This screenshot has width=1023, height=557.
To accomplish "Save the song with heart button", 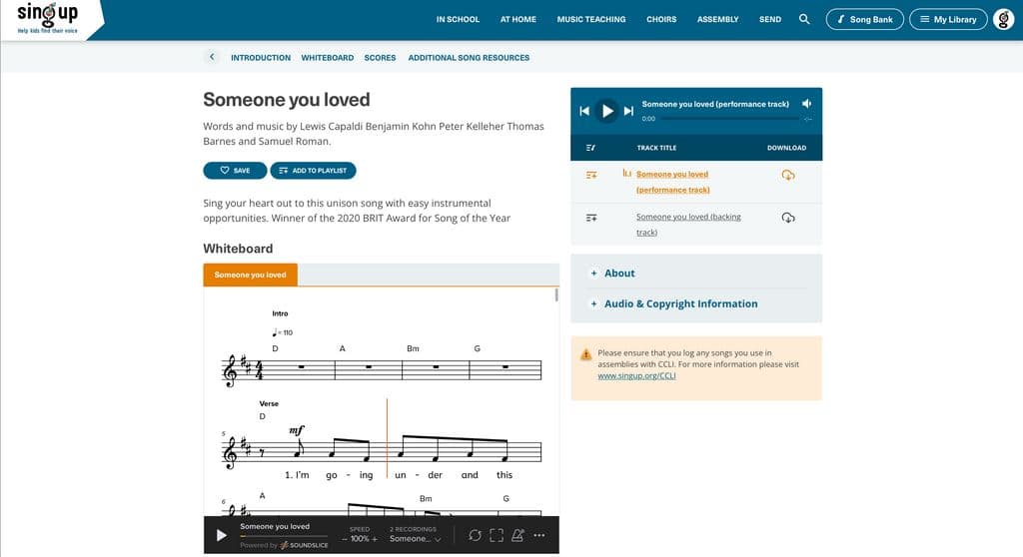I will click(235, 171).
